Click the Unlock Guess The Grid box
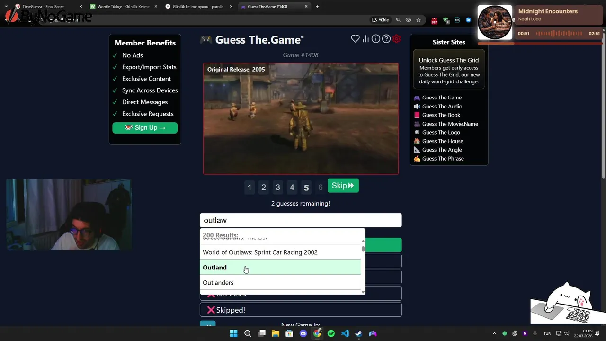Screen dimensions: 606x341 pos(449,70)
